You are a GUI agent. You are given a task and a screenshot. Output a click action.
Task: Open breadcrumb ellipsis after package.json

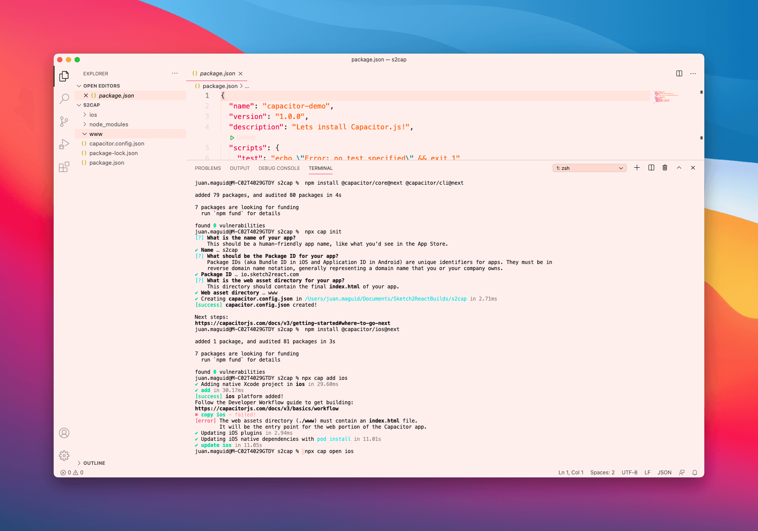(x=247, y=86)
